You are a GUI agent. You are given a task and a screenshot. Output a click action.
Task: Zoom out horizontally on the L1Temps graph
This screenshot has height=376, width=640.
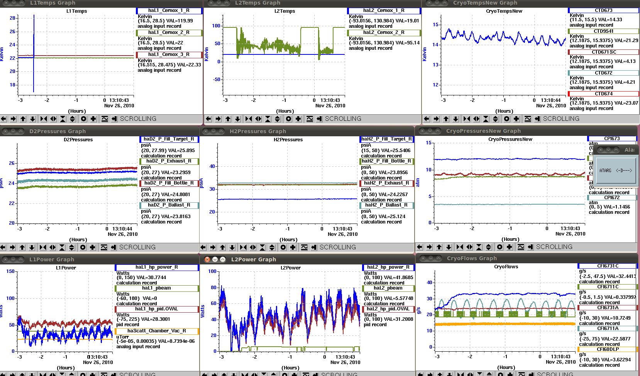53,119
